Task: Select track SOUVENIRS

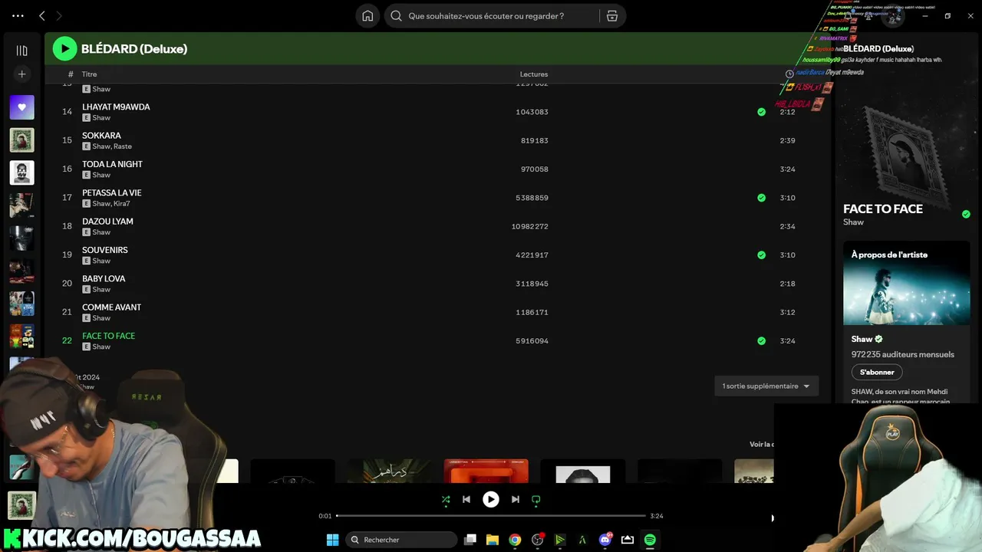Action: (x=105, y=250)
